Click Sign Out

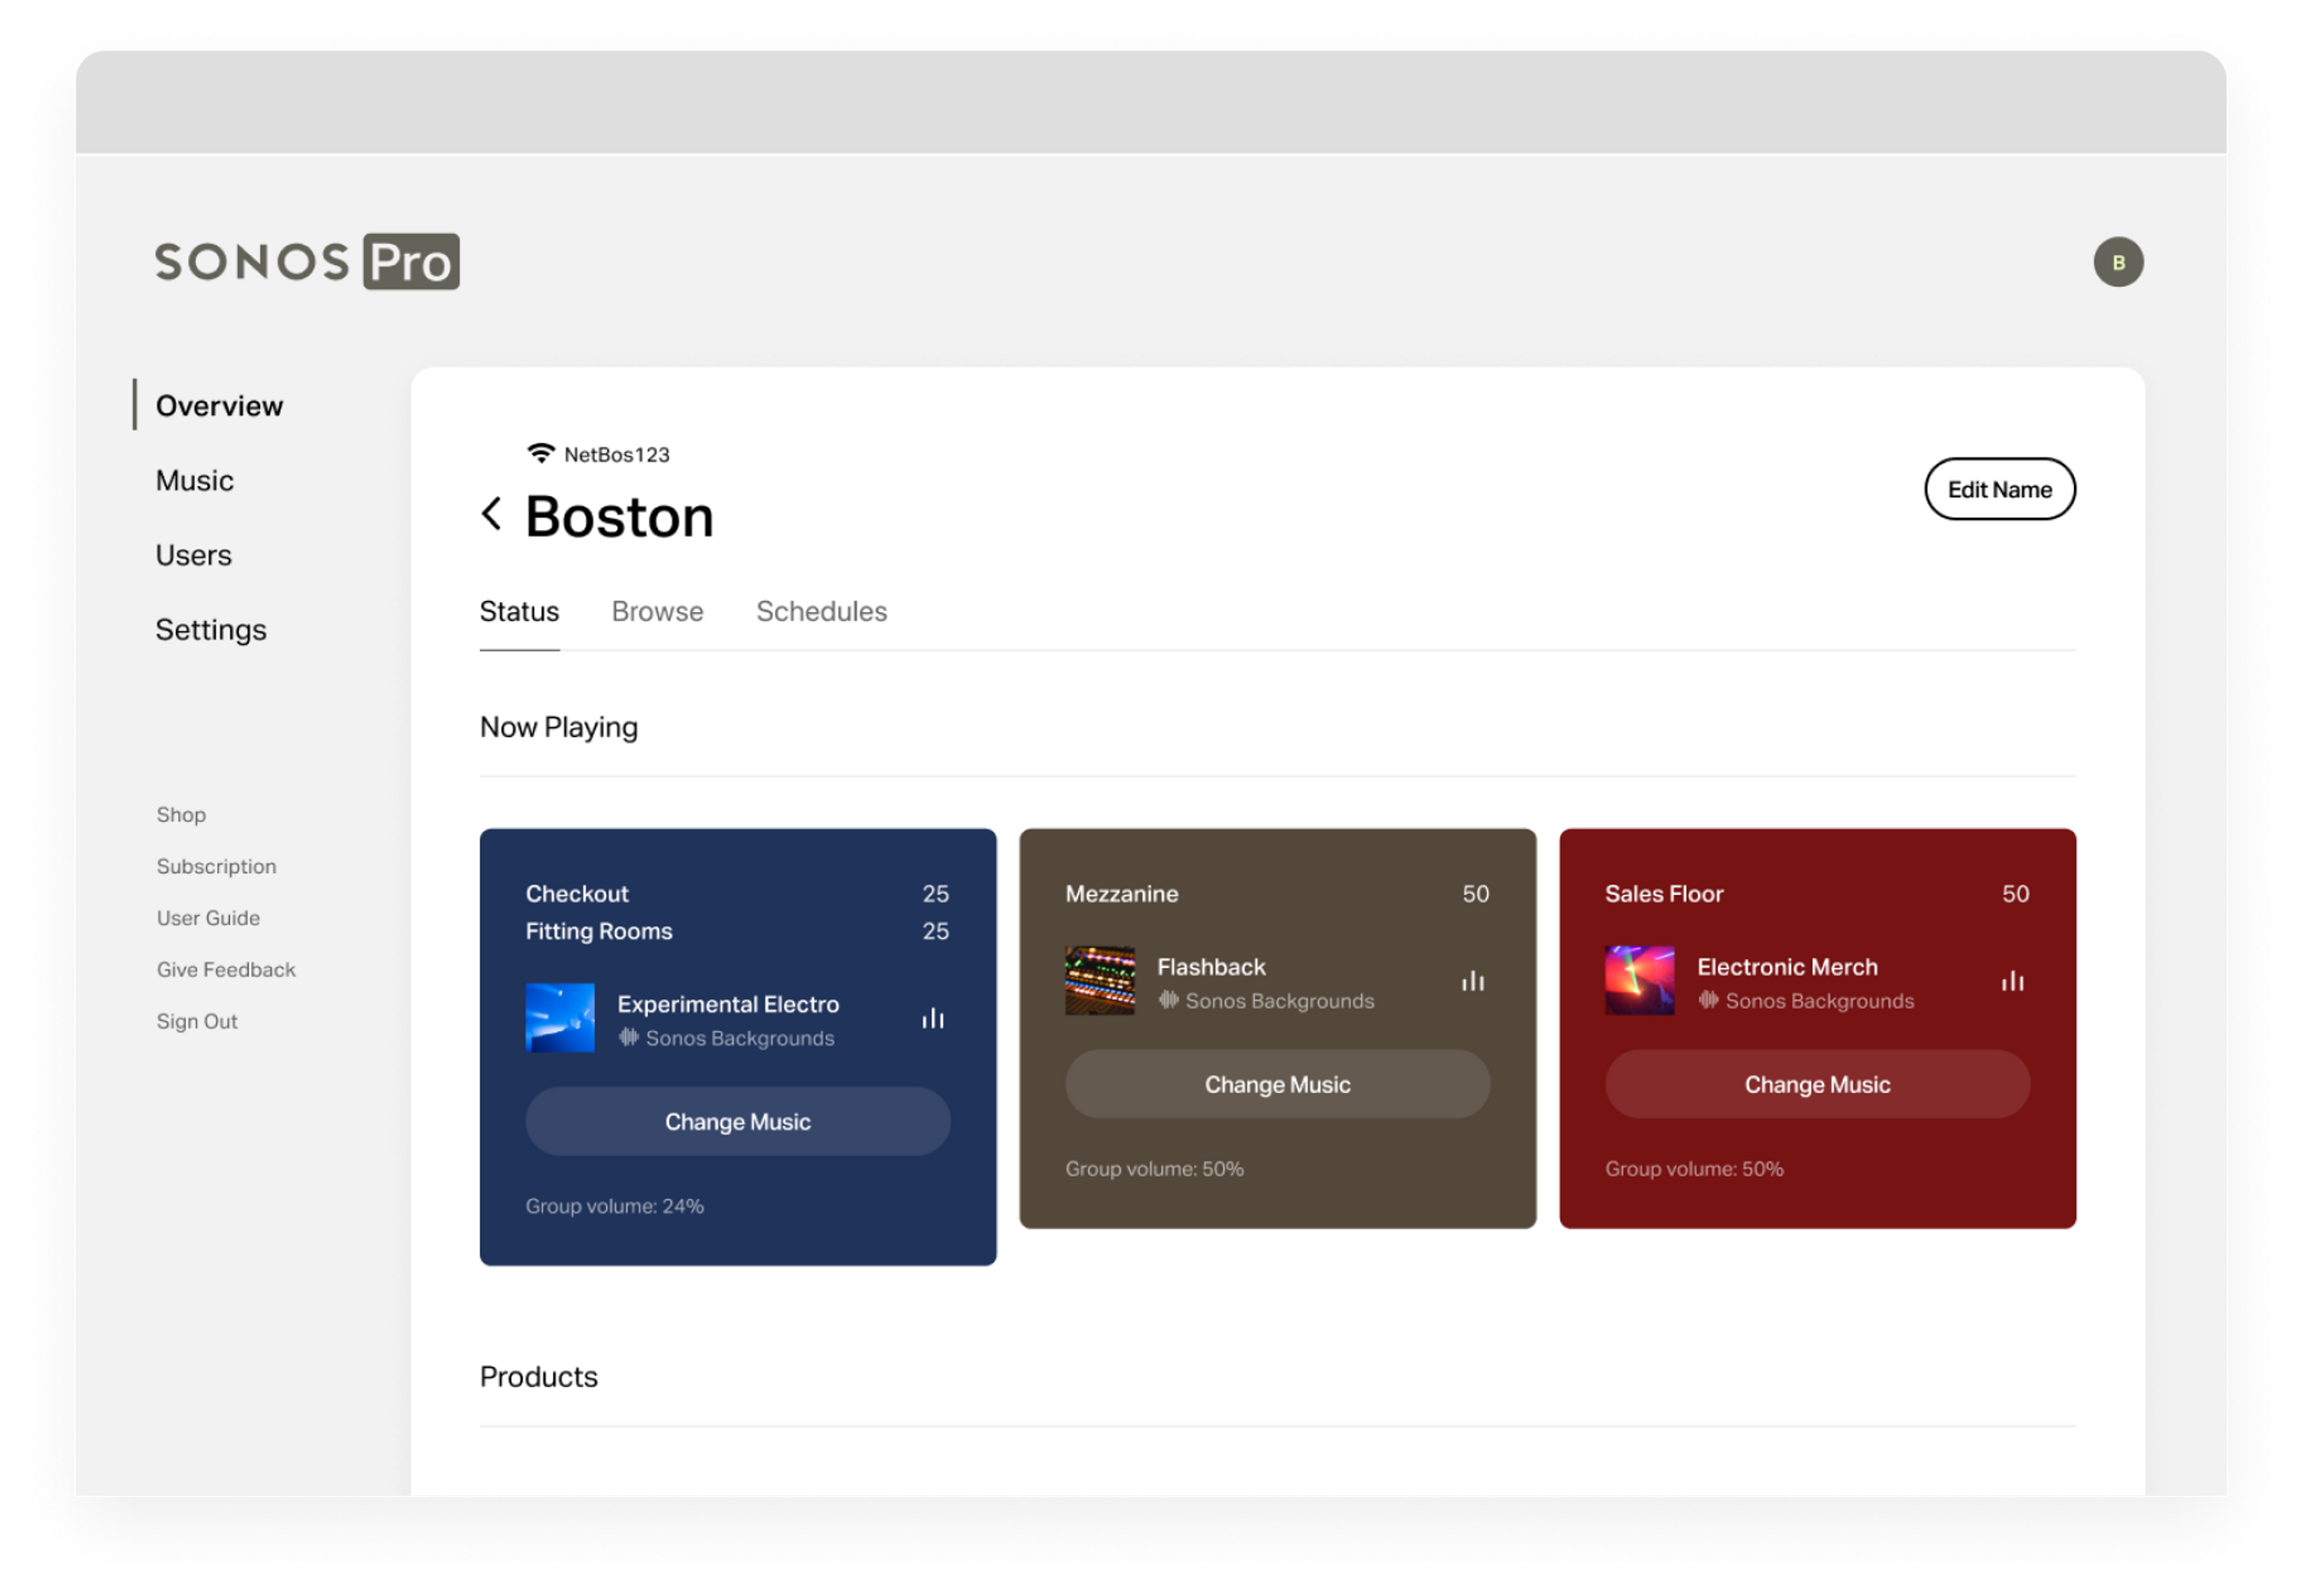(x=197, y=1022)
